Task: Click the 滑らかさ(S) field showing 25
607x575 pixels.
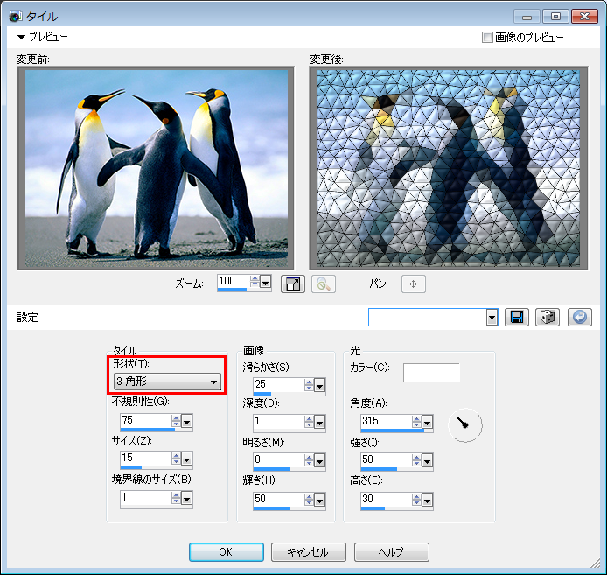Action: (278, 384)
